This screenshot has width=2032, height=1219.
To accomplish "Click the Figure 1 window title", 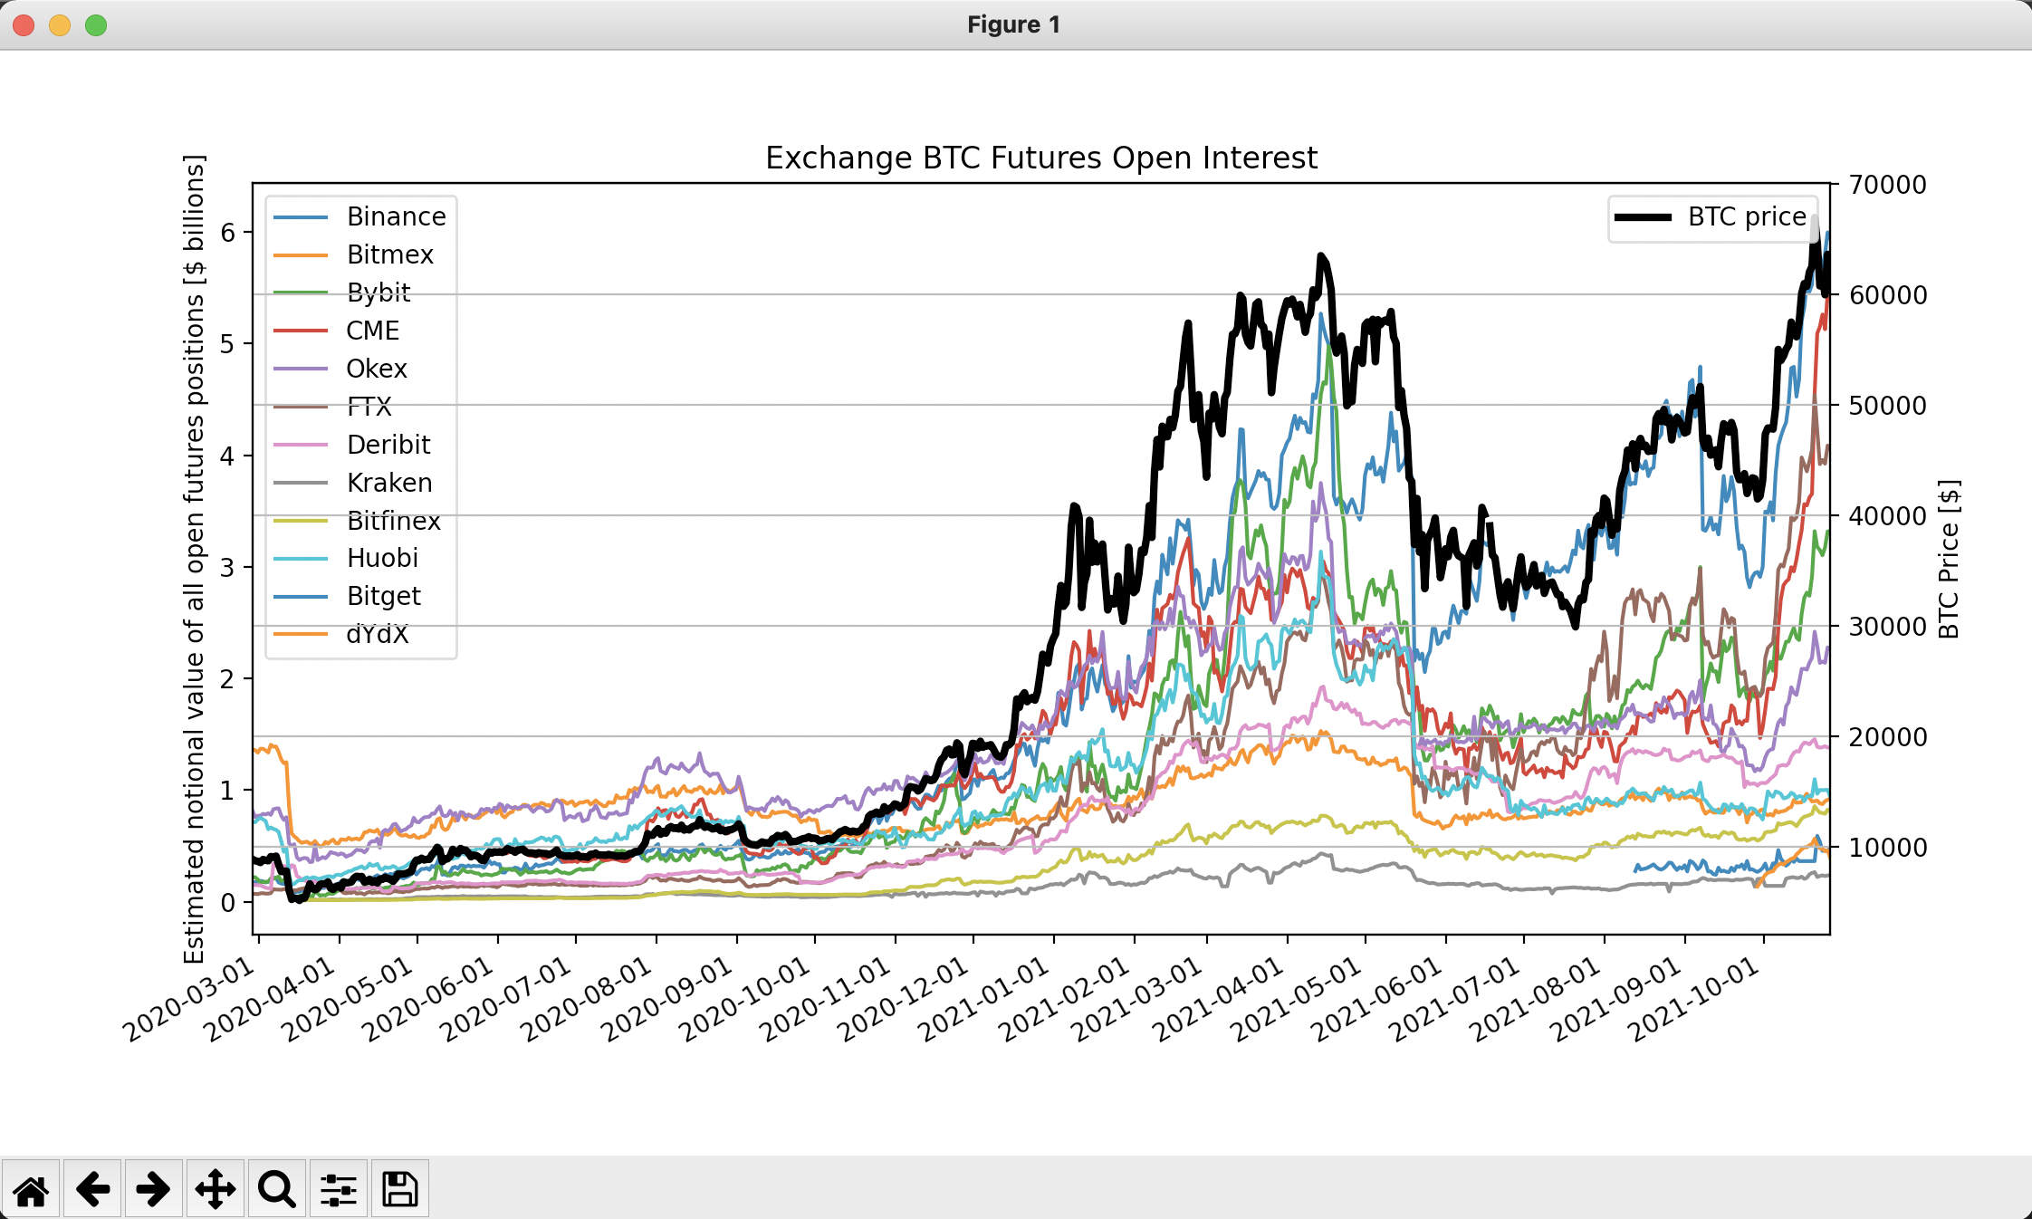I will [x=1013, y=24].
